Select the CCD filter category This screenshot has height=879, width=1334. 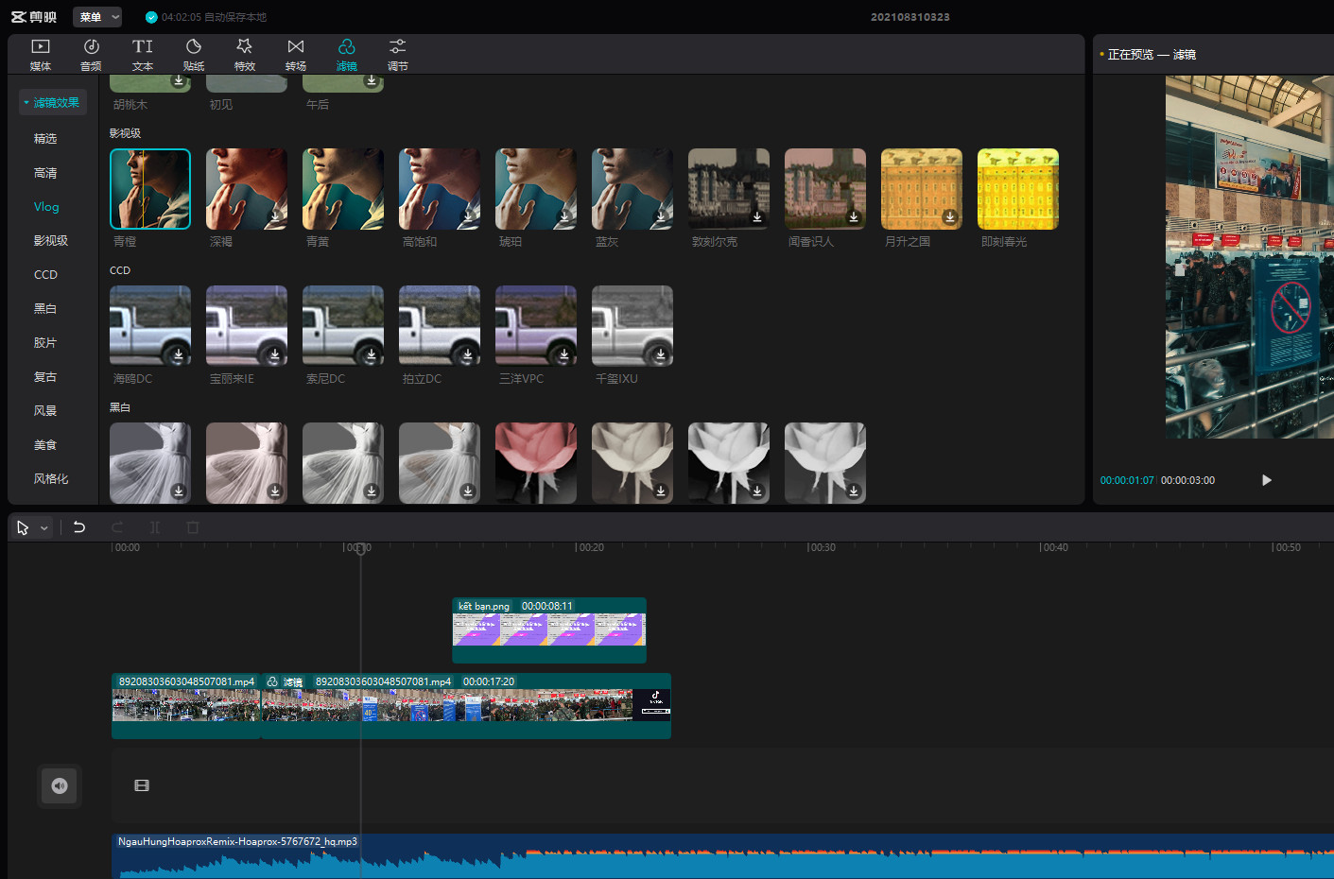(45, 274)
